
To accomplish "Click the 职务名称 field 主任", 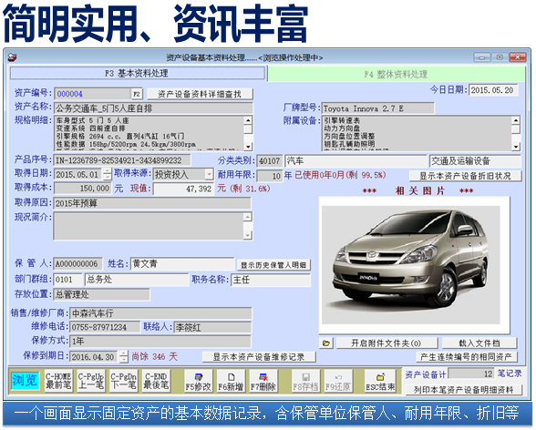I will pyautogui.click(x=271, y=280).
